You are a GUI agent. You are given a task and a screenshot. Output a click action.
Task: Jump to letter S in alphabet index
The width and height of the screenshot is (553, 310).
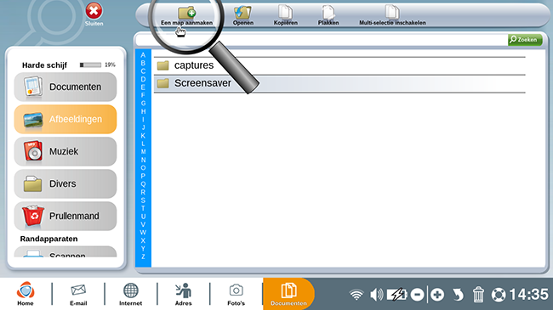tap(143, 200)
